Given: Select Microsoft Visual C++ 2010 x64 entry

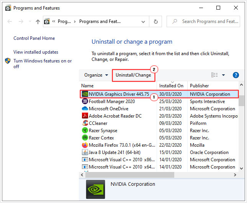Looking at the screenshot, I should 122,167.
